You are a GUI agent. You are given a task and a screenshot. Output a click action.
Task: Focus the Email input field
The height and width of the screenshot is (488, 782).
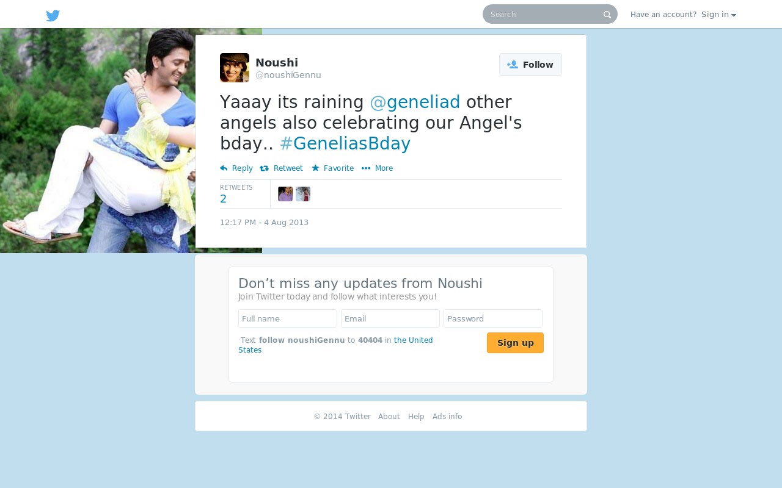390,318
